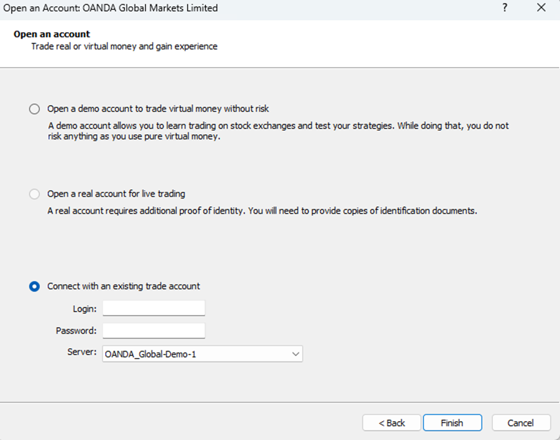Select Connect with existing trade account radio

[x=34, y=286]
